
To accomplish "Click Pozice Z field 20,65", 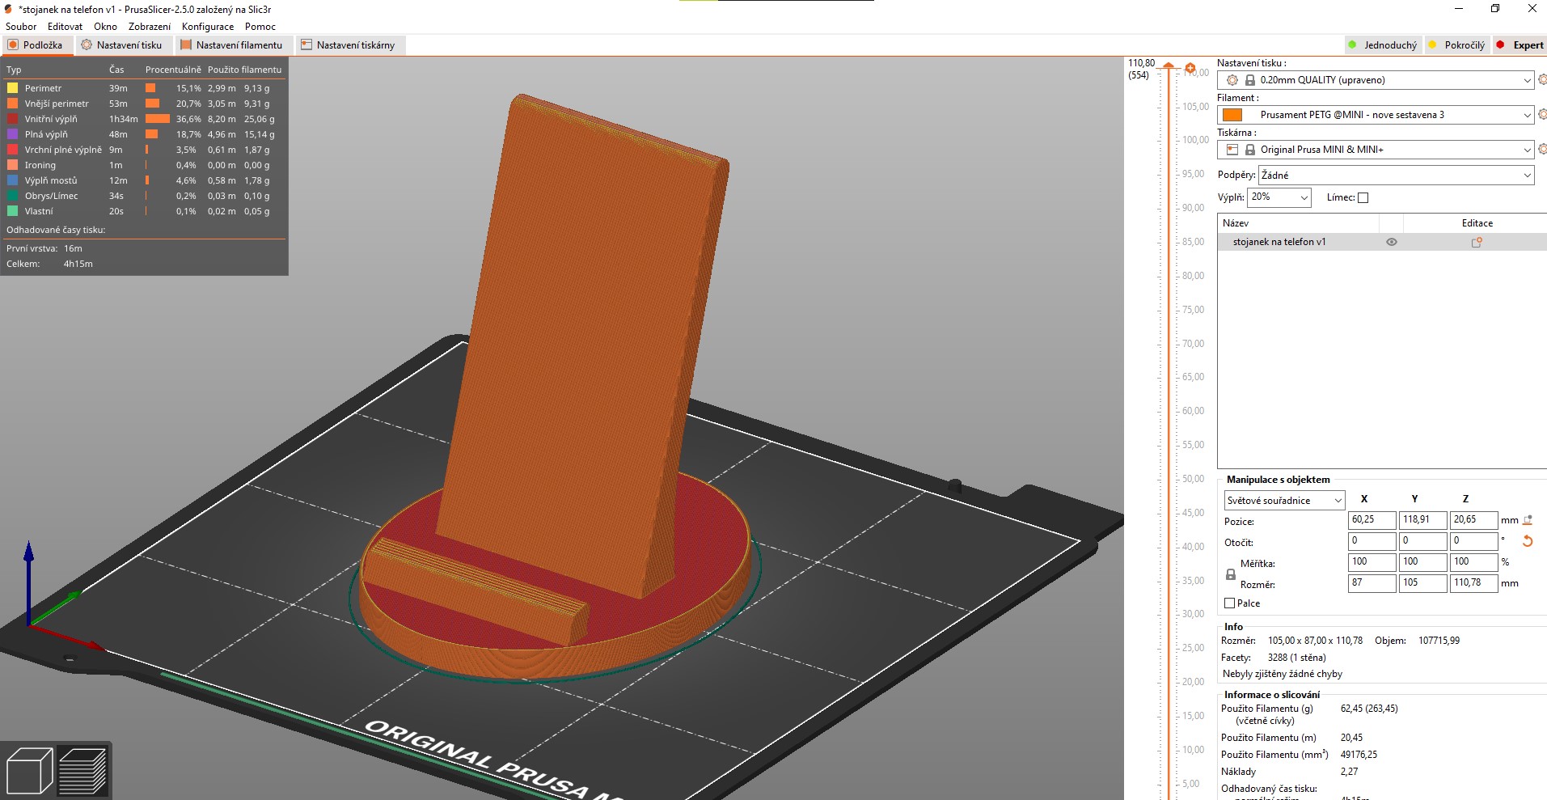I will tap(1473, 520).
